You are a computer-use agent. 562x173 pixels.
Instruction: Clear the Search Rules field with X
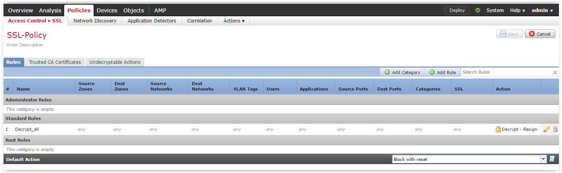tap(555, 72)
